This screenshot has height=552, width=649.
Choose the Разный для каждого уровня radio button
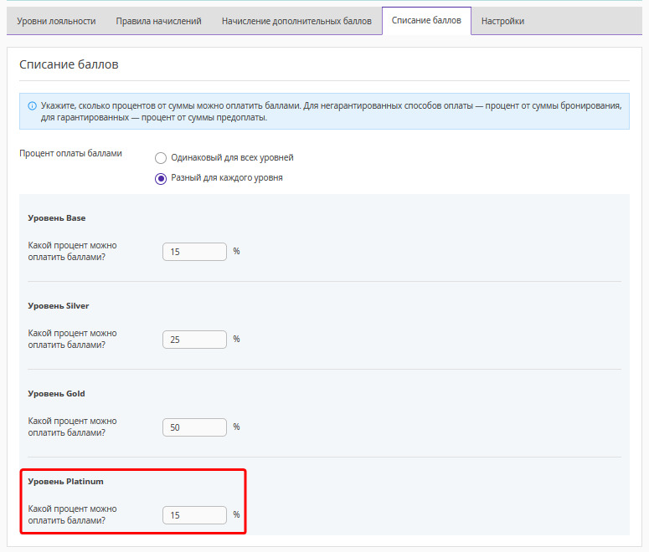[x=161, y=178]
